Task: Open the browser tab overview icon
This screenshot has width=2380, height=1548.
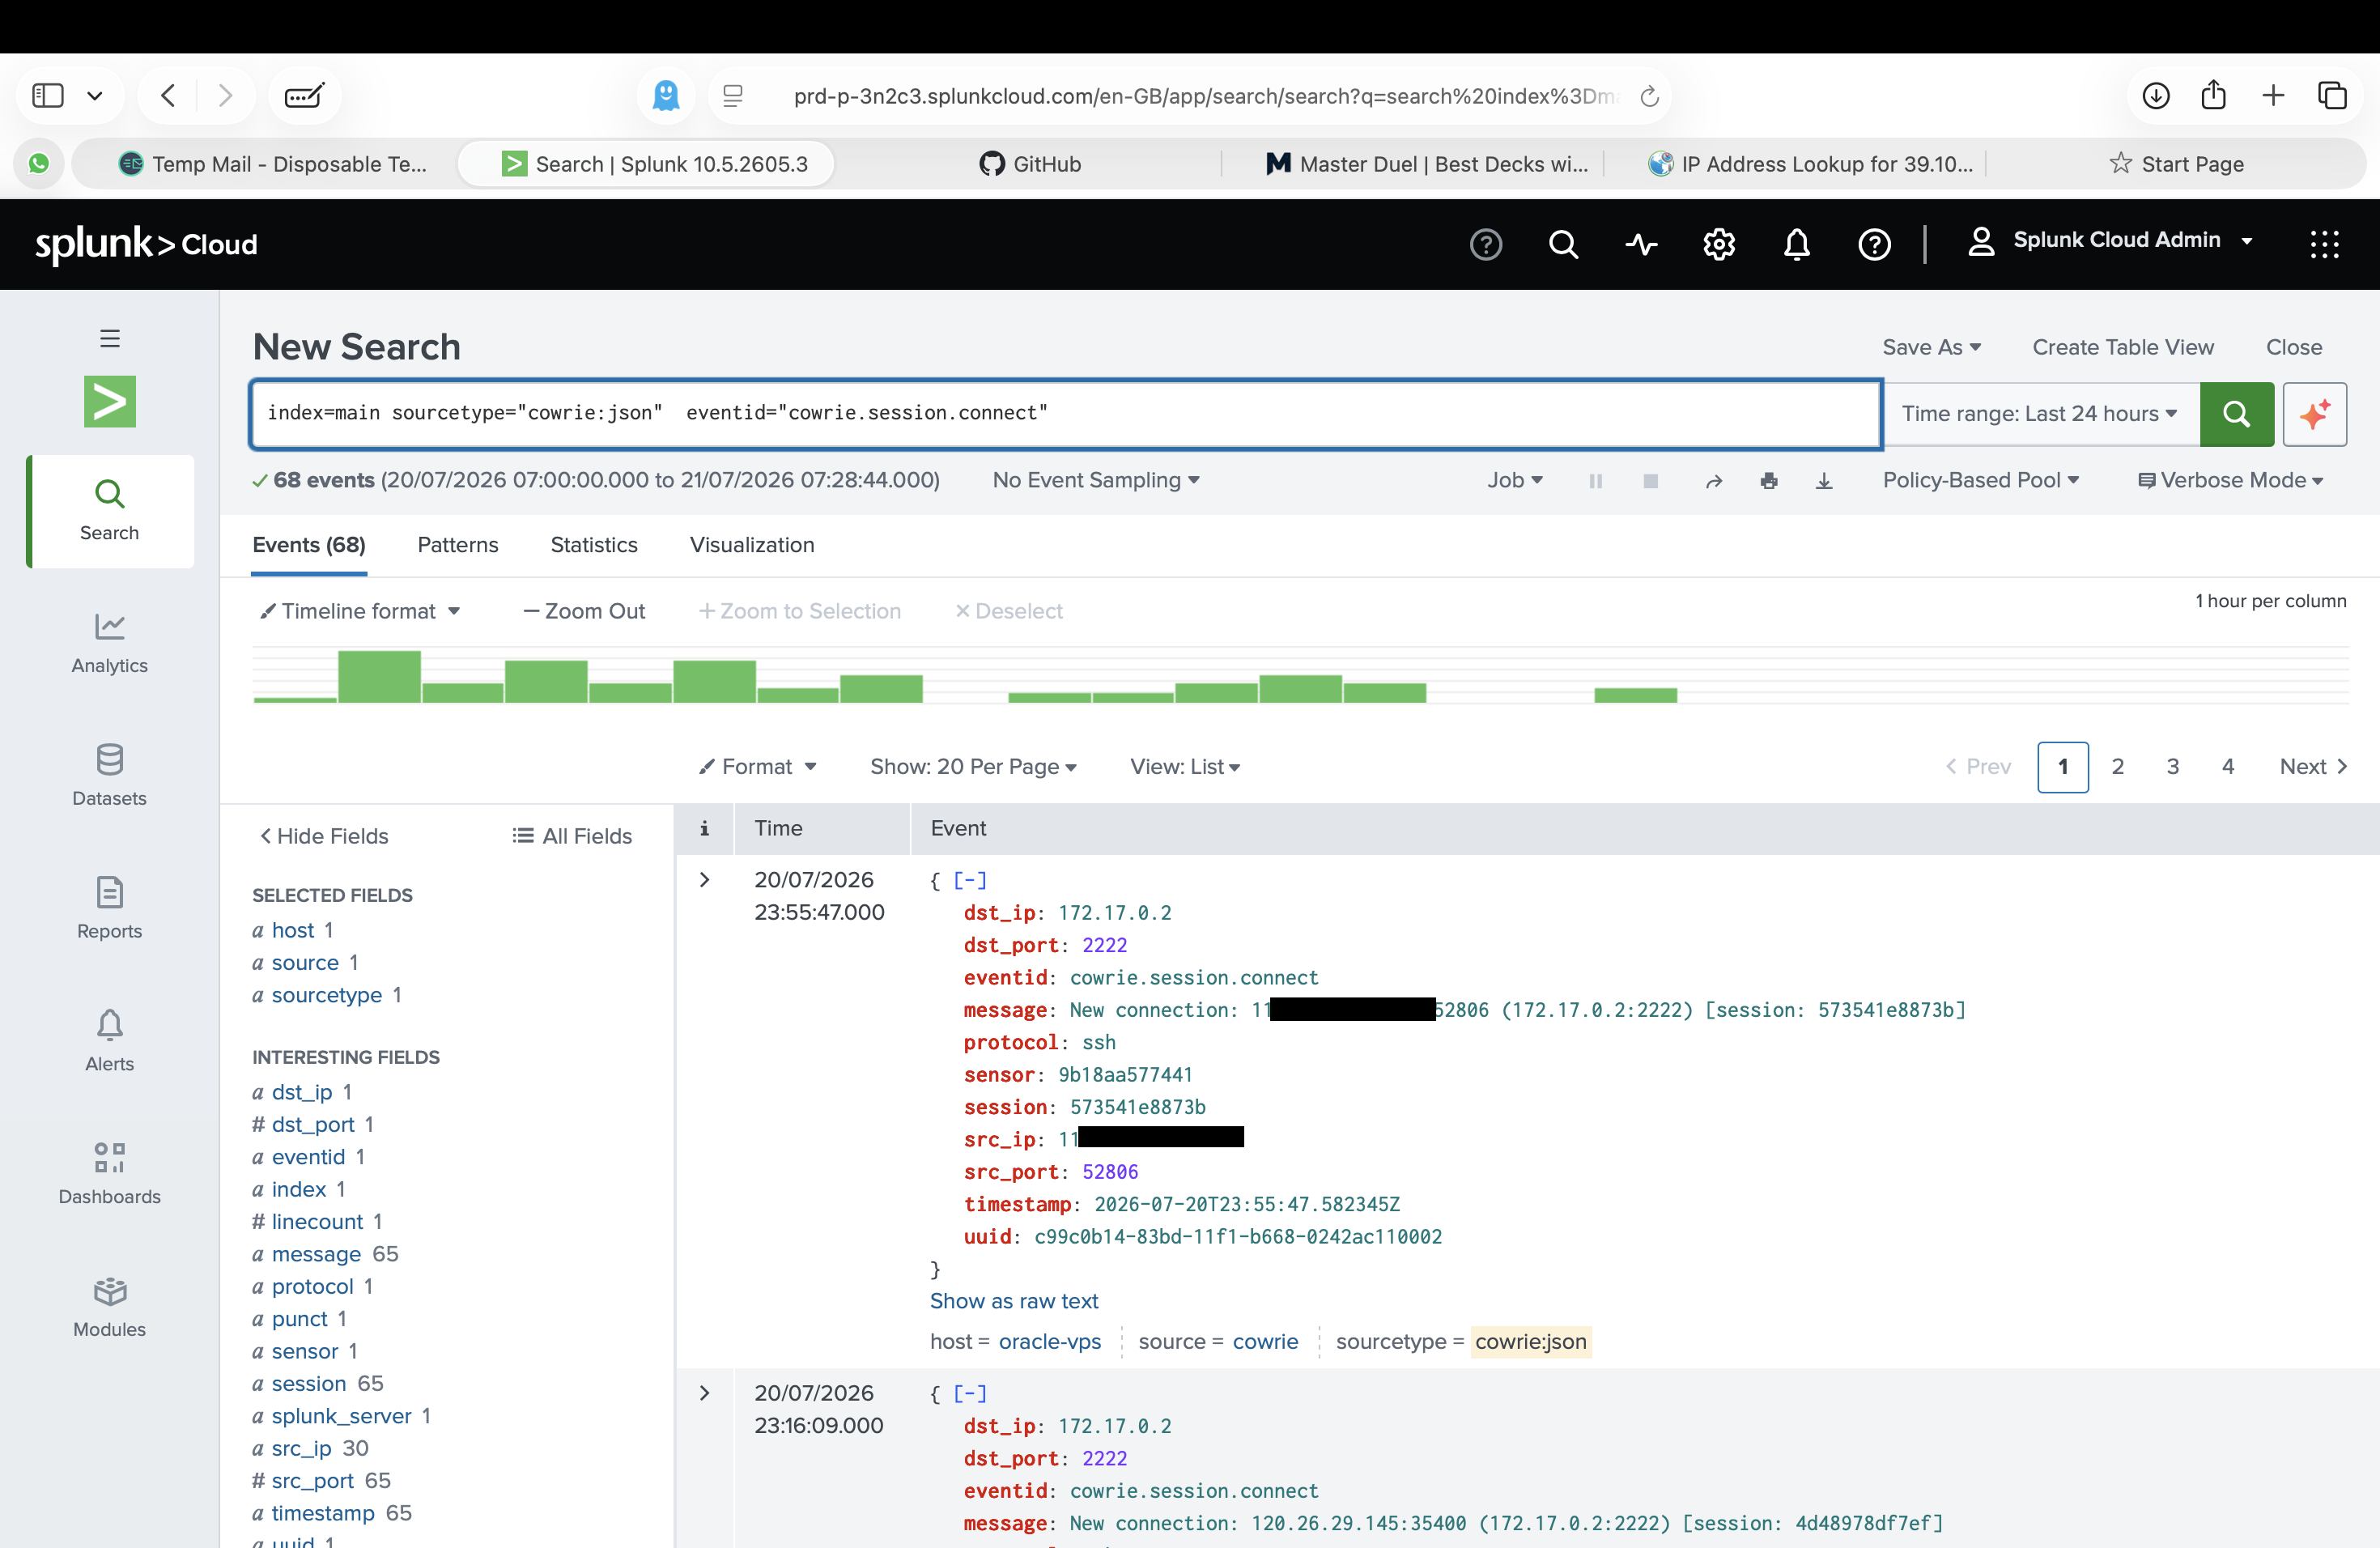Action: click(x=2332, y=96)
